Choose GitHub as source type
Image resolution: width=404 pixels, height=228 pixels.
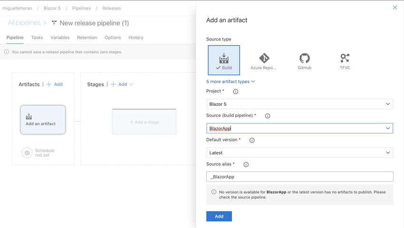click(x=305, y=61)
